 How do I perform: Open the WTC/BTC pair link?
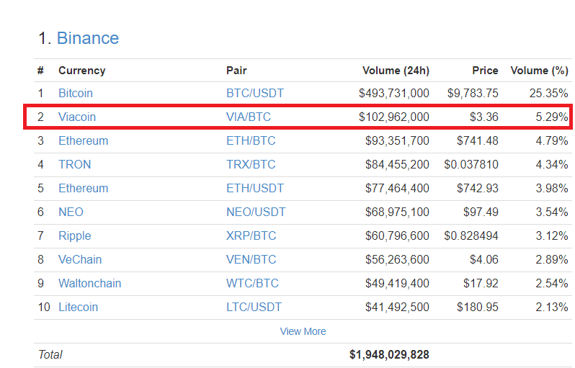coord(252,283)
